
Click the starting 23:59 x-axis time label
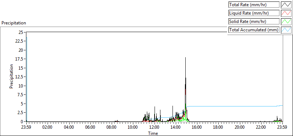[x=26, y=128]
